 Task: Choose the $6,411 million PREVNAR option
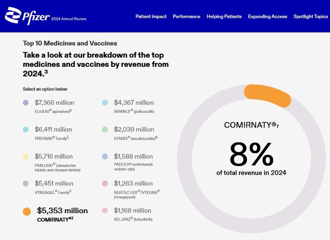(x=53, y=129)
